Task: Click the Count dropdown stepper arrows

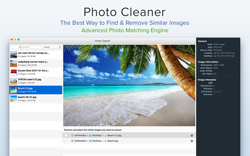Action: 60,47
